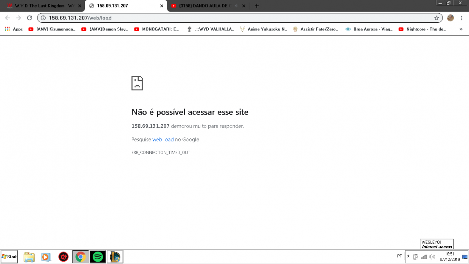Viewport: 469px width, 264px height.
Task: Reload the current page
Action: click(29, 18)
